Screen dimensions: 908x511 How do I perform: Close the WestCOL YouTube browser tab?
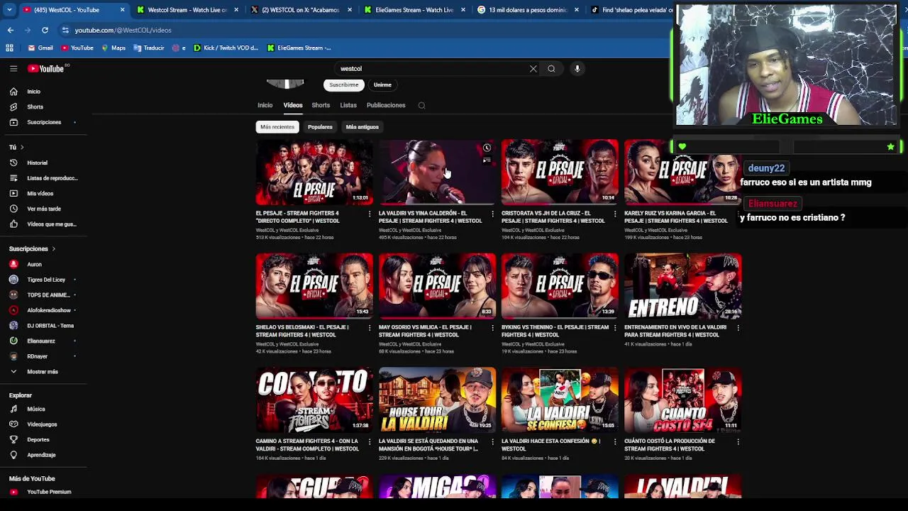tap(122, 10)
